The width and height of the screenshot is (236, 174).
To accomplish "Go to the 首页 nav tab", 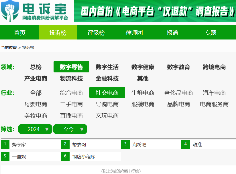I will [20, 33].
